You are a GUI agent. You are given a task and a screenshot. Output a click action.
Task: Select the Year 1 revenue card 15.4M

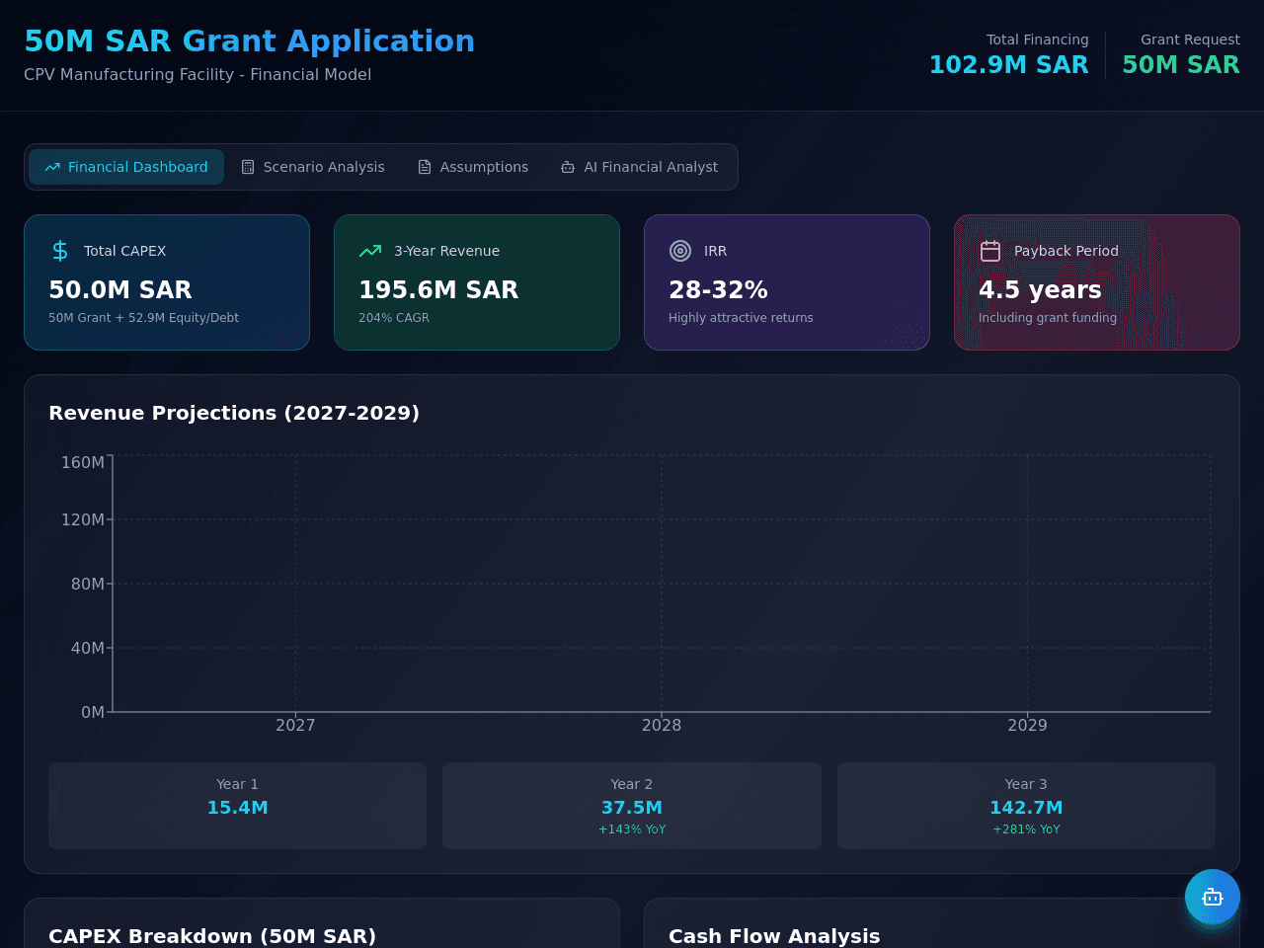tap(237, 806)
